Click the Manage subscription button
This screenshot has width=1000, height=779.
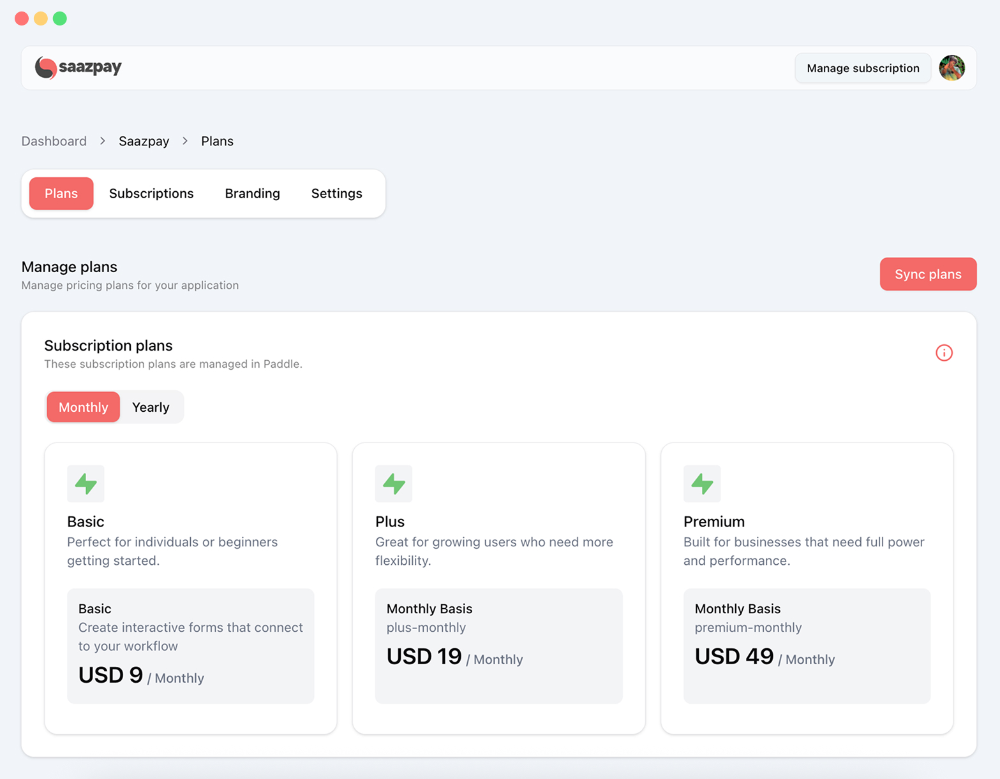point(863,68)
